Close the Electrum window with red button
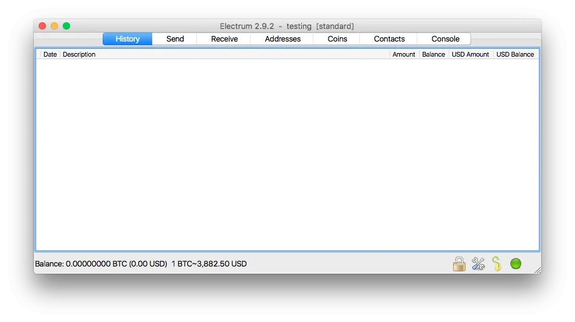Viewport: 575px width, 322px height. pos(42,26)
